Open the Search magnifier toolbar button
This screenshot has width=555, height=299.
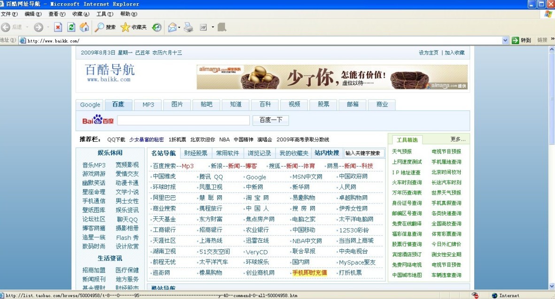106,27
